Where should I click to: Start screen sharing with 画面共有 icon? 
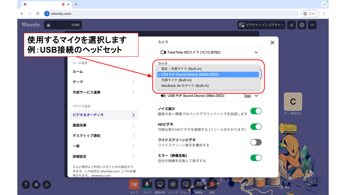(160, 184)
